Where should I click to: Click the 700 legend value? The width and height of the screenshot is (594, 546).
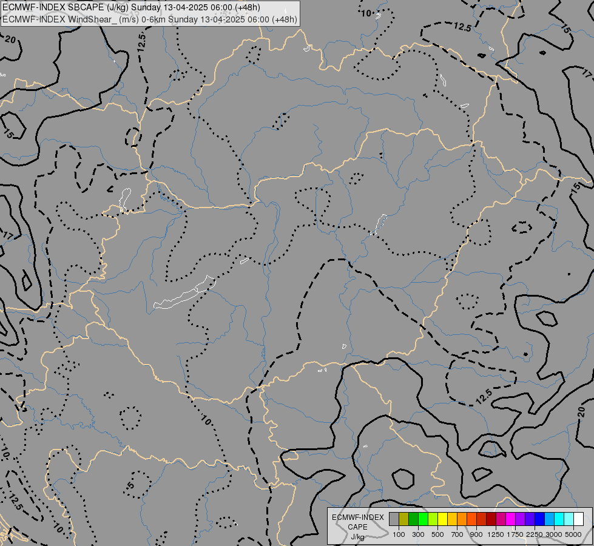point(457,534)
